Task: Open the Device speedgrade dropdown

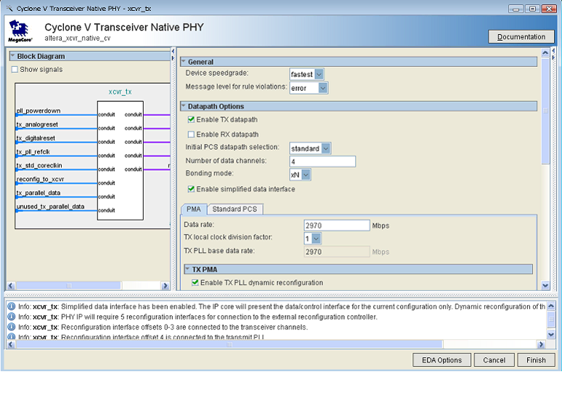Action: (x=319, y=74)
